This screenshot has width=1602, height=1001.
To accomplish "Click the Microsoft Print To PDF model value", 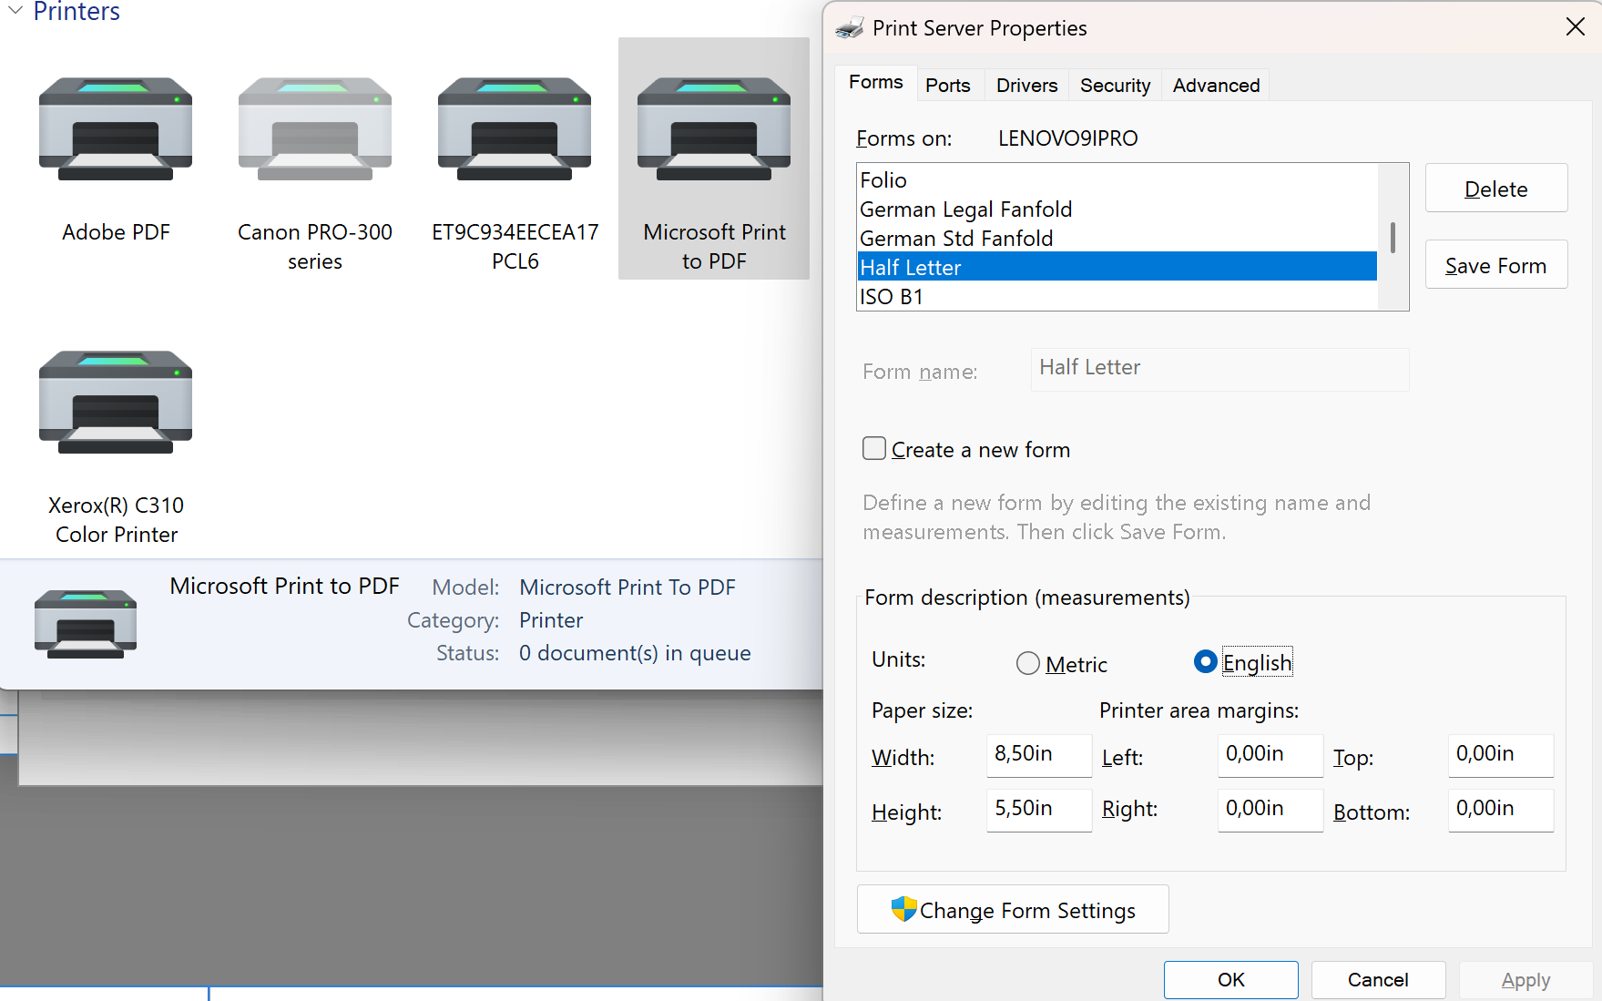I will [x=628, y=587].
